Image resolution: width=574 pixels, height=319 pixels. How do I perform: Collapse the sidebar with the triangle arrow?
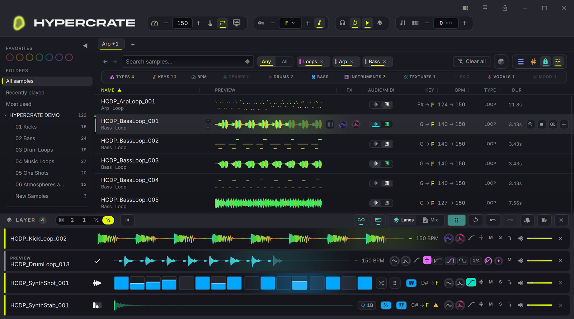[85, 45]
